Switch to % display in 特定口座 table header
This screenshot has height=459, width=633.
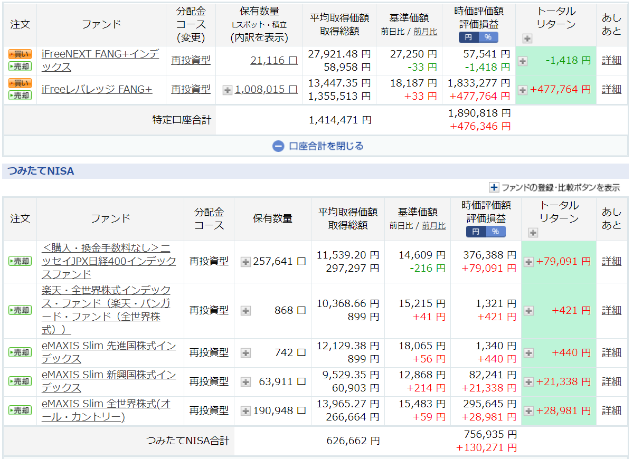tap(488, 37)
